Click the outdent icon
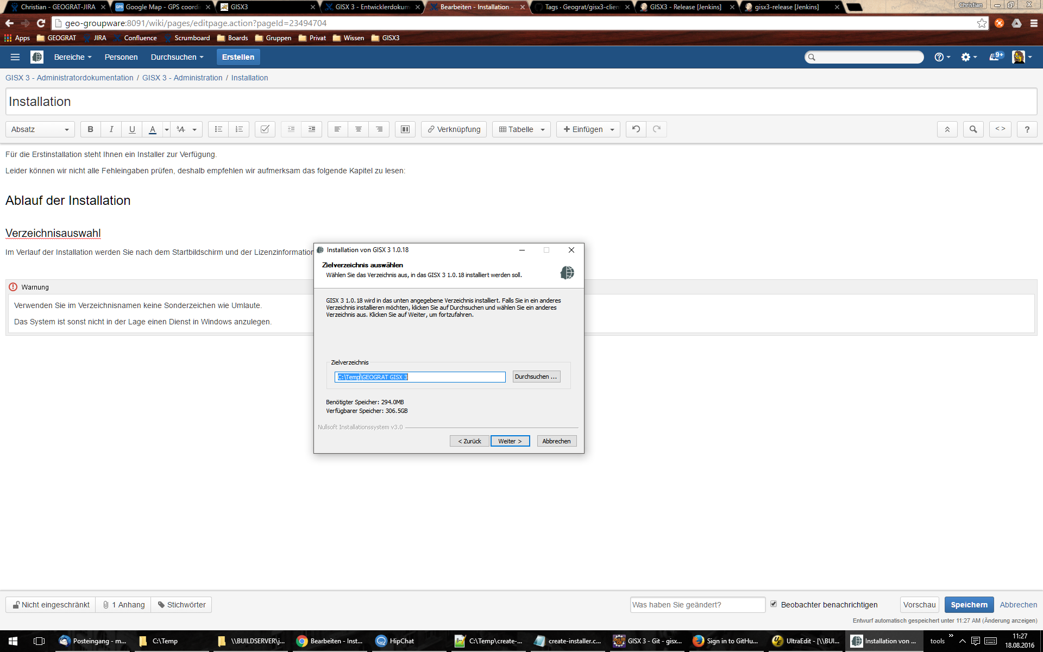Image resolution: width=1043 pixels, height=652 pixels. click(x=291, y=129)
